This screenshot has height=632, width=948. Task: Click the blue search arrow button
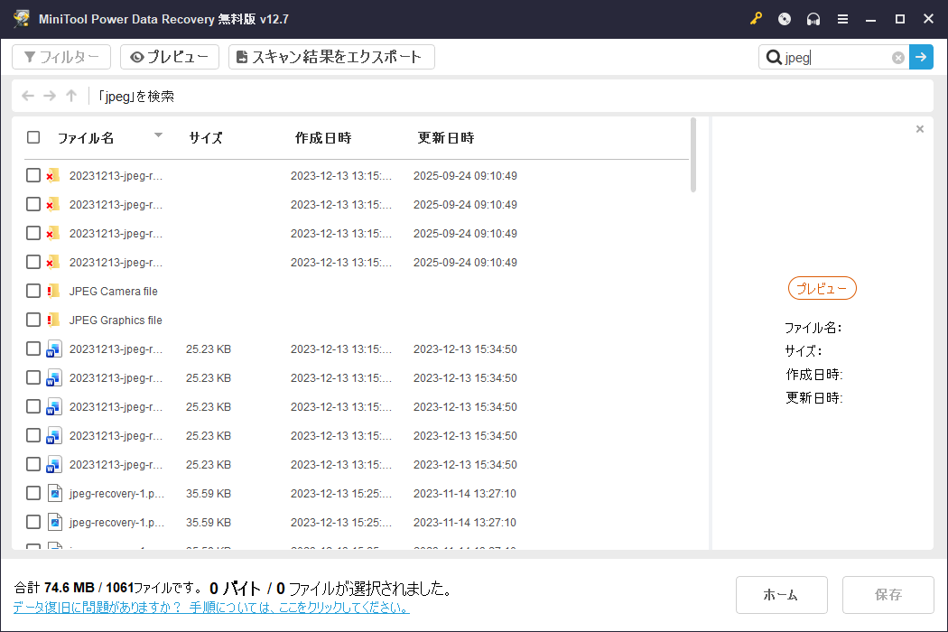point(921,56)
